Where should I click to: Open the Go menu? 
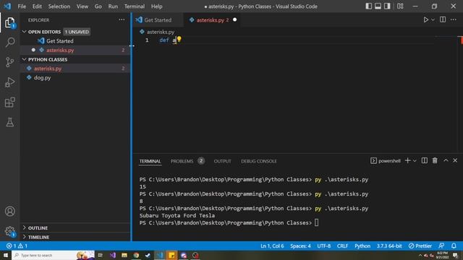(x=98, y=6)
